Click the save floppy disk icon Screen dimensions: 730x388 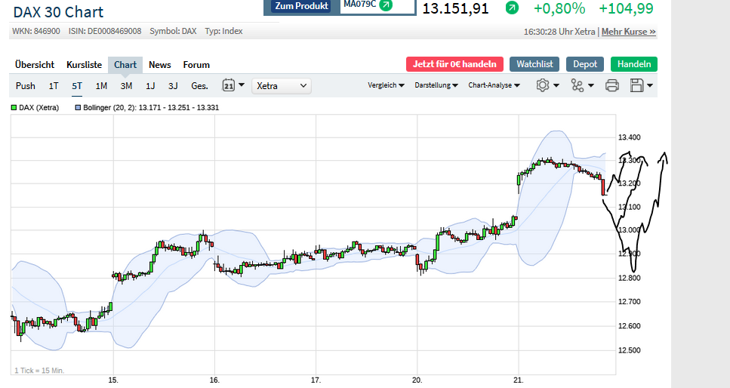pyautogui.click(x=636, y=85)
